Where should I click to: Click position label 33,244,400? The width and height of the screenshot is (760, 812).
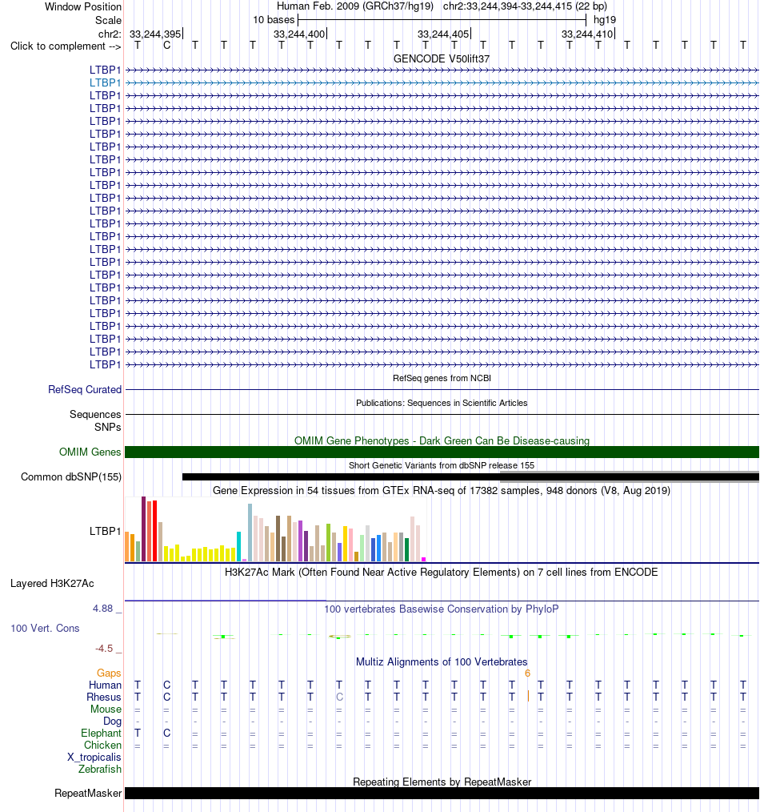[299, 34]
